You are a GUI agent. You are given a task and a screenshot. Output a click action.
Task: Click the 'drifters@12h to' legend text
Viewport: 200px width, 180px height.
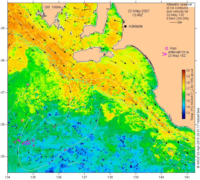click(178, 52)
